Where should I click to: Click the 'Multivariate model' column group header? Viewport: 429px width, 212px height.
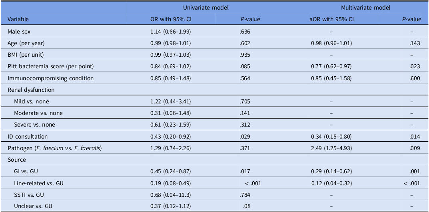tap(365, 8)
